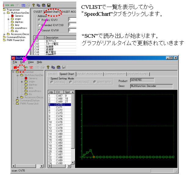Select CommandStation in upper window tree
The image size is (187, 176).
[x=16, y=37]
